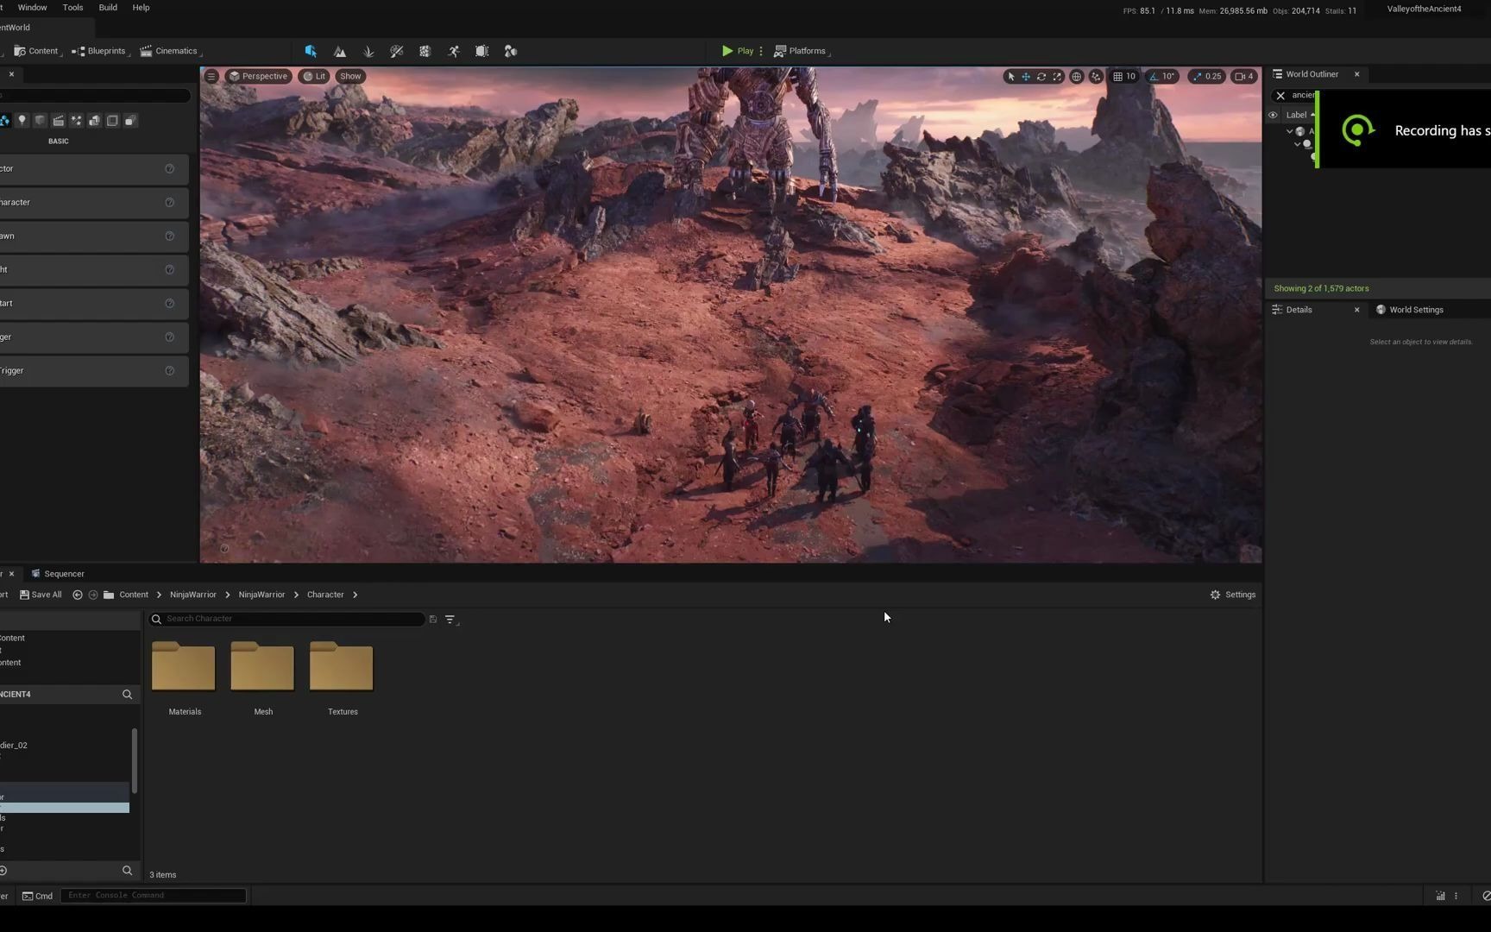Adjust the camera speed control showing 4
This screenshot has width=1491, height=932.
click(x=1243, y=76)
